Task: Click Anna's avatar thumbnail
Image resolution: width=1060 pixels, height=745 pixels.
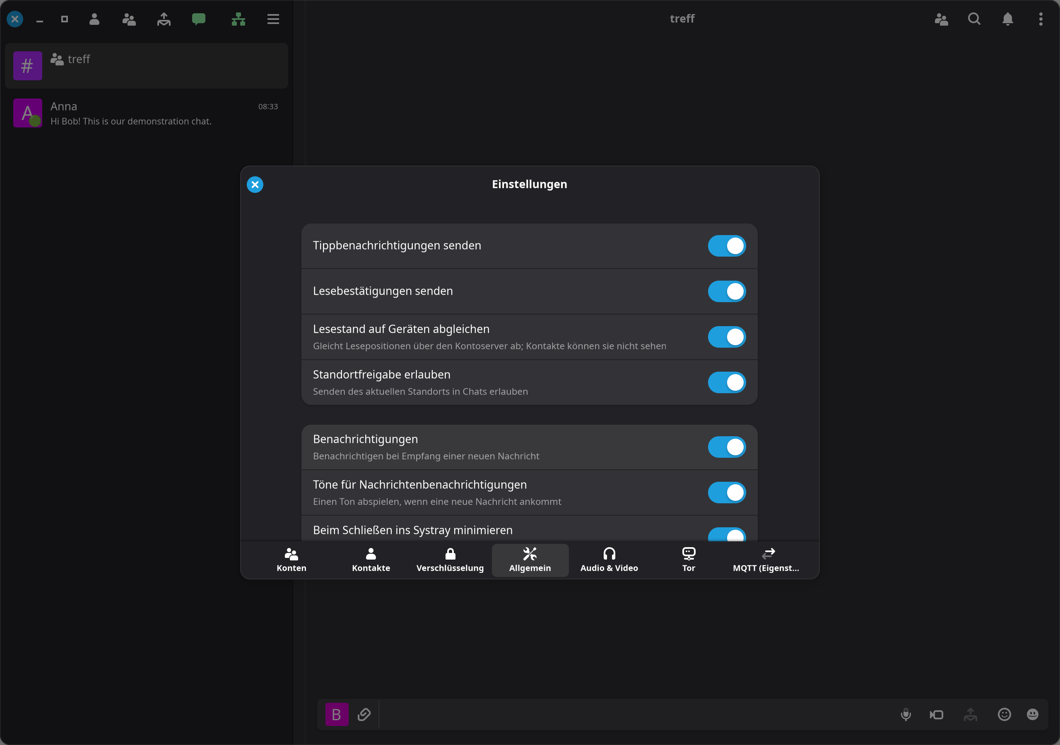Action: (x=28, y=113)
